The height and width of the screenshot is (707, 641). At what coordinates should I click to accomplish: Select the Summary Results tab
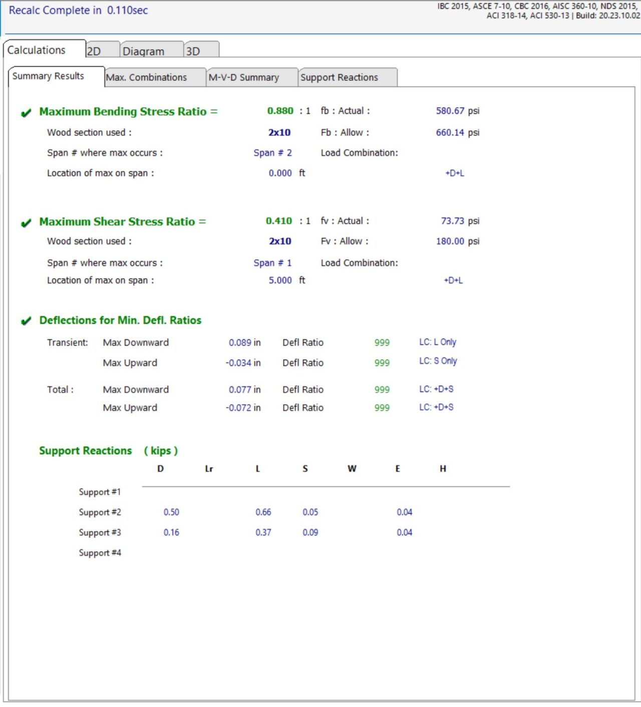click(48, 76)
